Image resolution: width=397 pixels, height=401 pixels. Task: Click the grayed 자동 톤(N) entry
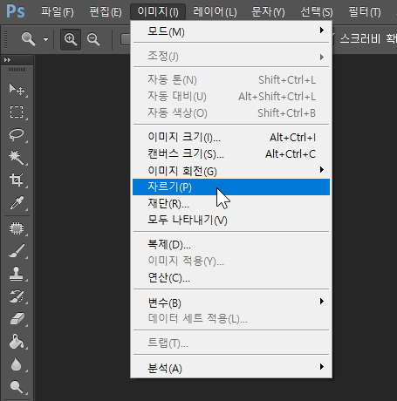[x=231, y=79]
